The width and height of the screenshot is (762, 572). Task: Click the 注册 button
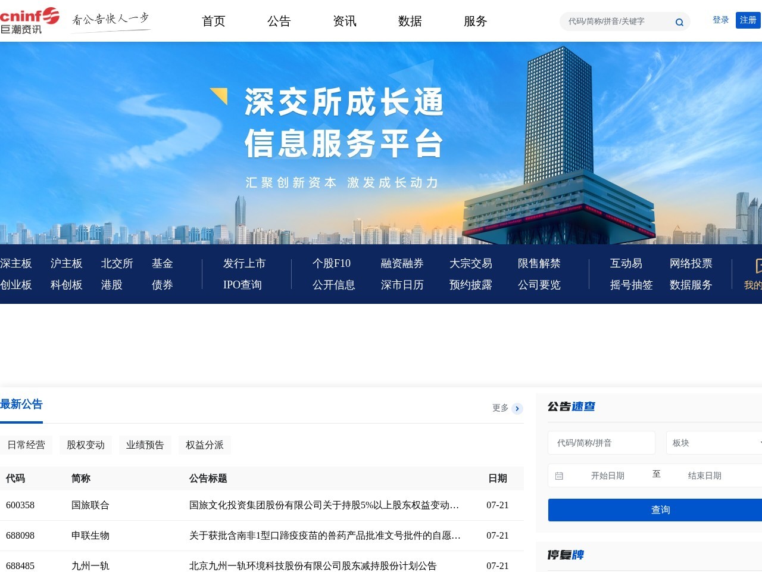pyautogui.click(x=748, y=20)
